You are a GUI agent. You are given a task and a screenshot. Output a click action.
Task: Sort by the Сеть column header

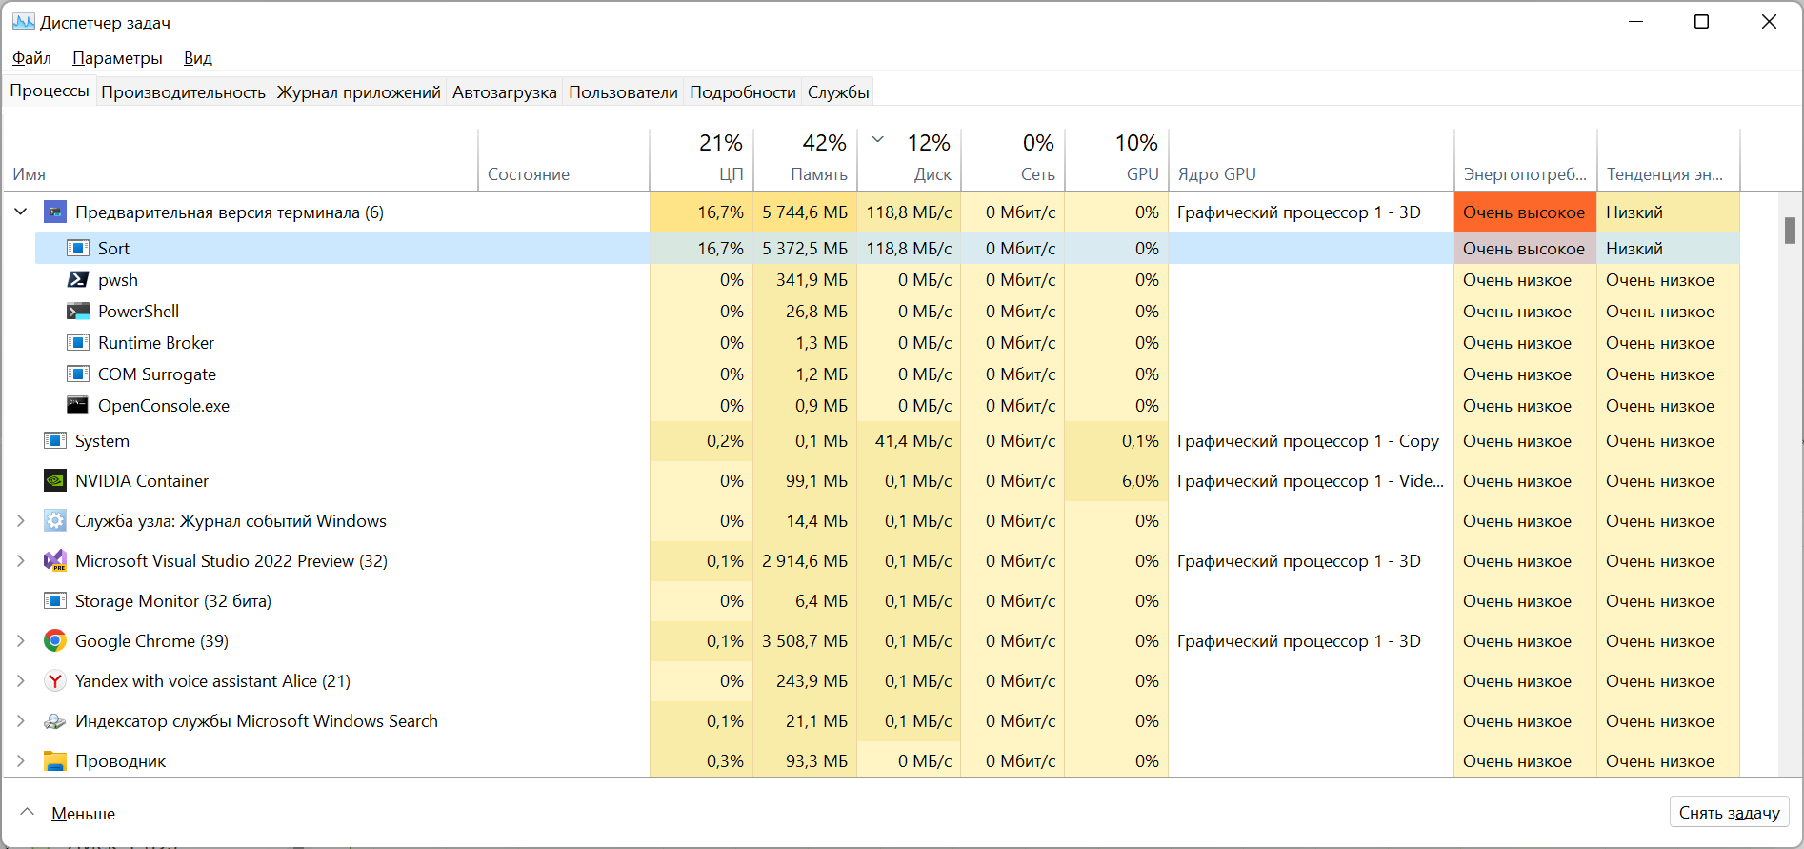point(1013,160)
